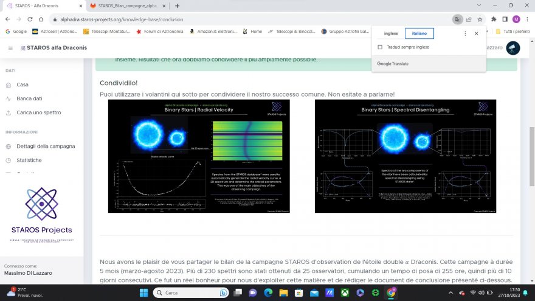Select Carica uno spettro in sidebar

[x=38, y=112]
